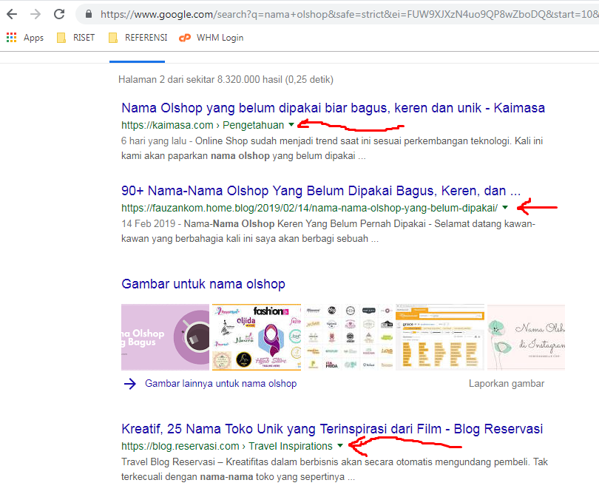The height and width of the screenshot is (497, 599).
Task: Expand the dropdown beside blog.reservasi.com Travel Inspirations
Action: click(339, 446)
